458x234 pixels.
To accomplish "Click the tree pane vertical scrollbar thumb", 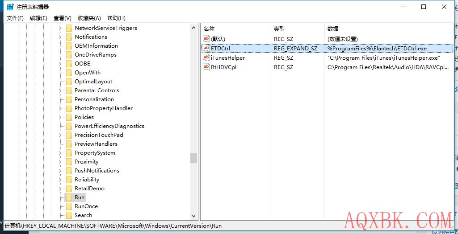I will pyautogui.click(x=193, y=158).
